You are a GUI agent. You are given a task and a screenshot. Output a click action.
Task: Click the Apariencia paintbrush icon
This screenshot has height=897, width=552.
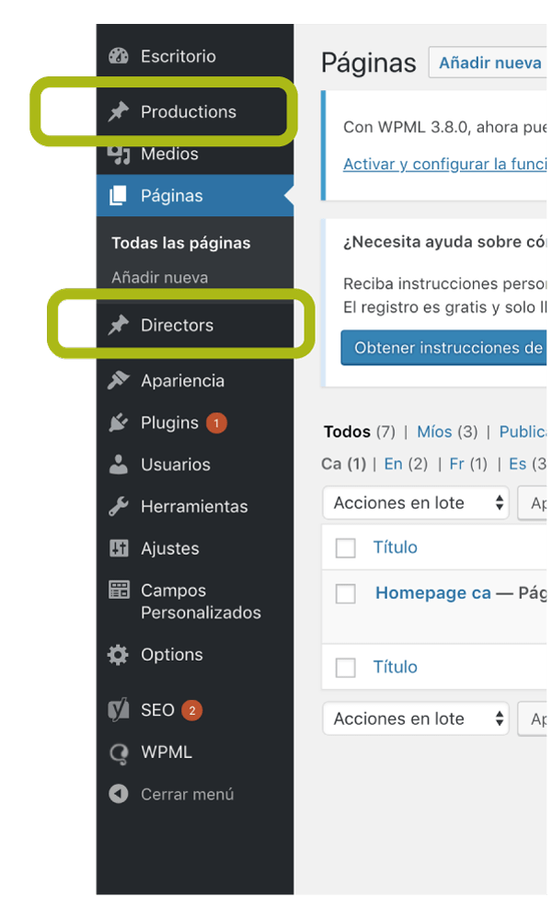click(119, 381)
